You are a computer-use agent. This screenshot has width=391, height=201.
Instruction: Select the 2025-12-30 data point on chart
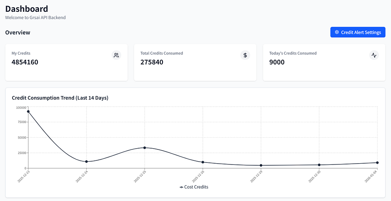click(319, 165)
